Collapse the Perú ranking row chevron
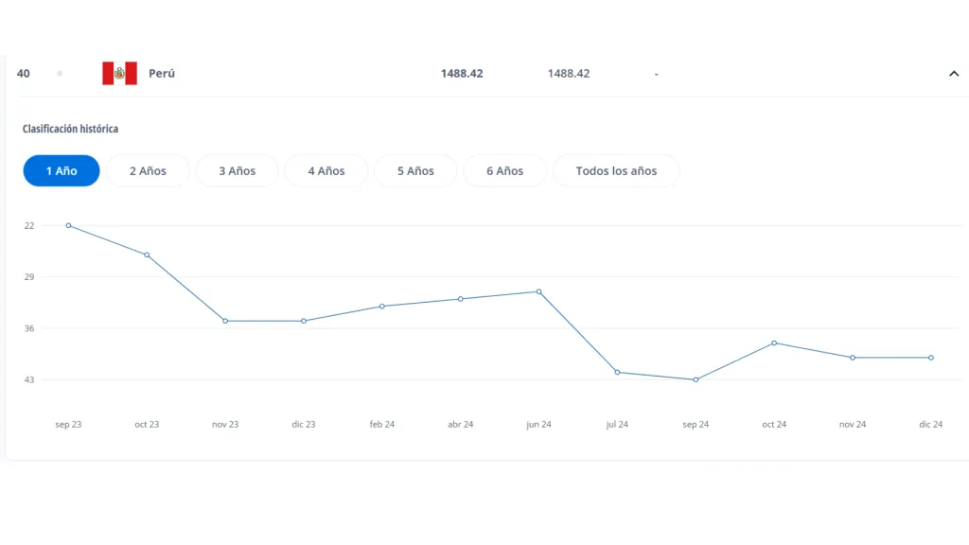The image size is (969, 545). pos(953,74)
